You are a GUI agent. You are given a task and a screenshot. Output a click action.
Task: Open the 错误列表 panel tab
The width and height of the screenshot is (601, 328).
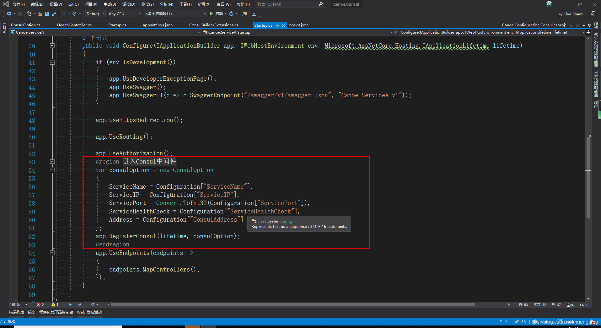(17, 312)
